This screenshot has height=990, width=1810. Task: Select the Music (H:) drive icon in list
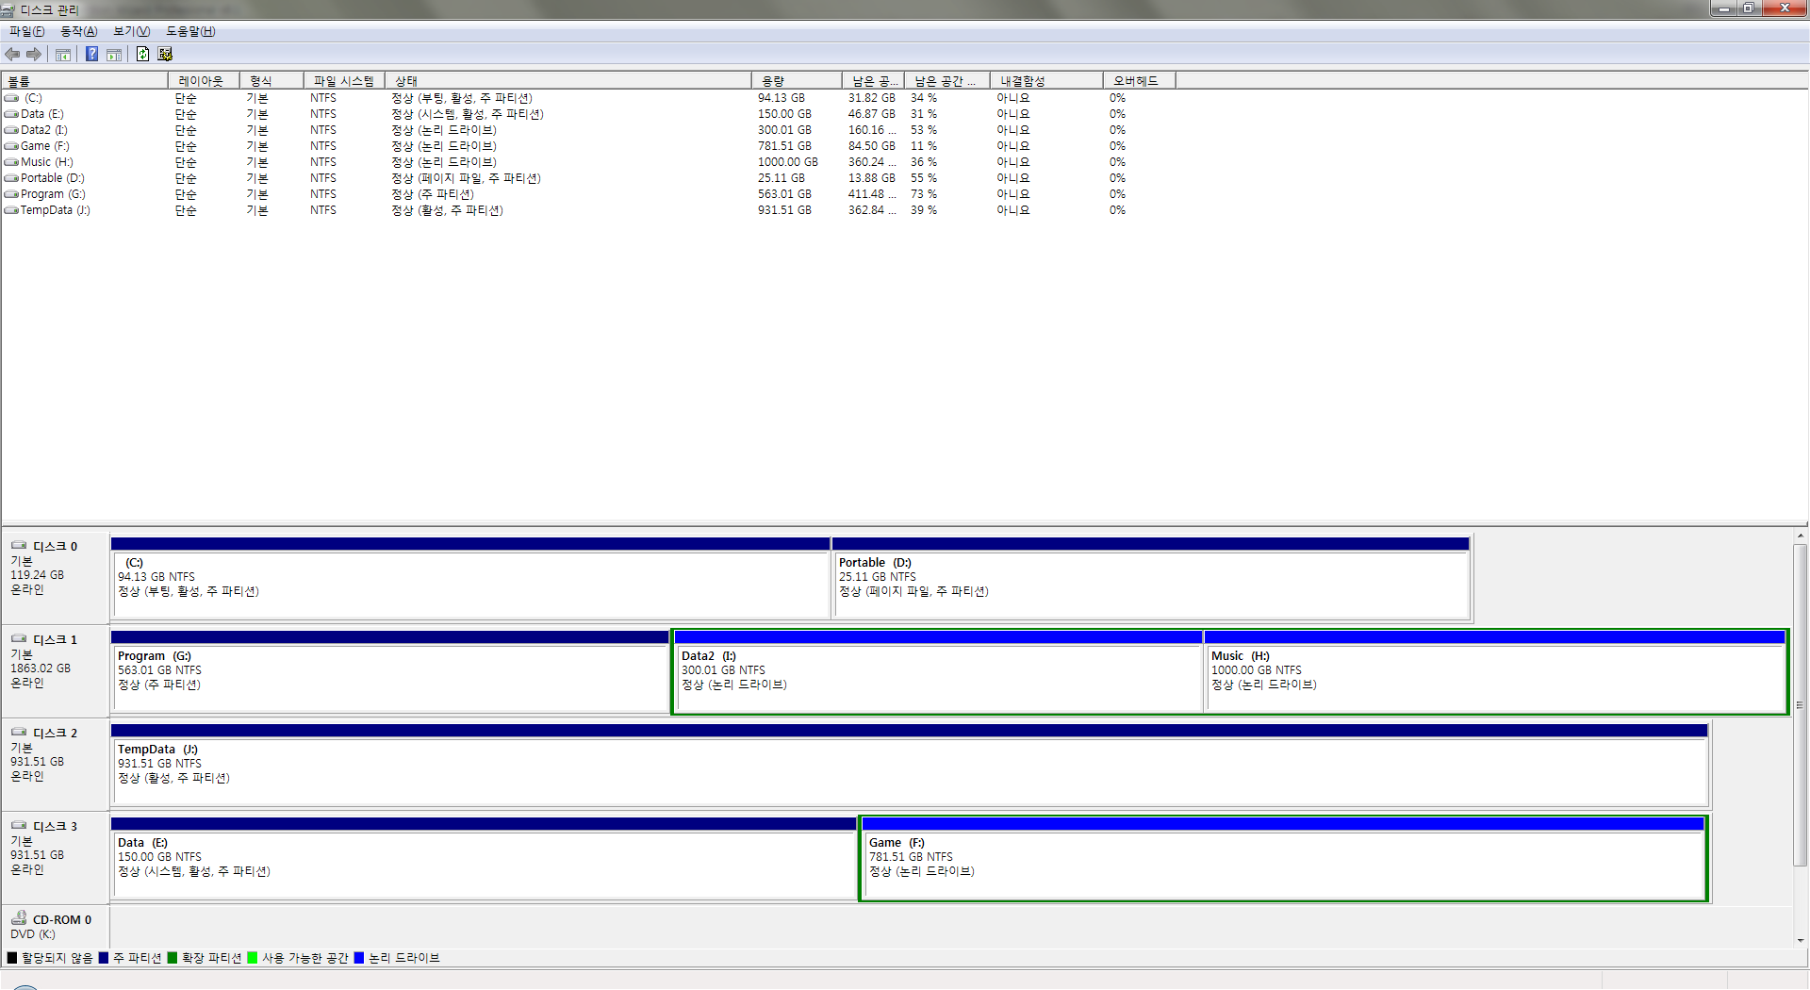(x=11, y=162)
